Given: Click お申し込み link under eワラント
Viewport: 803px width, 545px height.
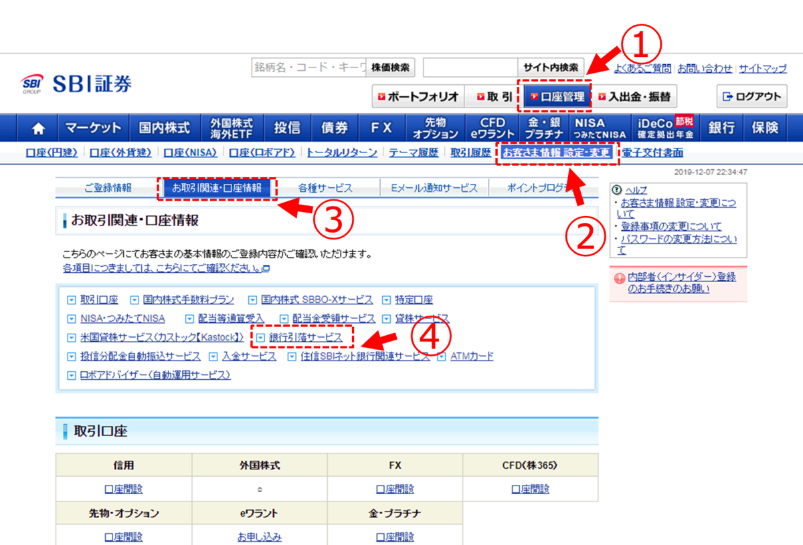Looking at the screenshot, I should point(260,536).
